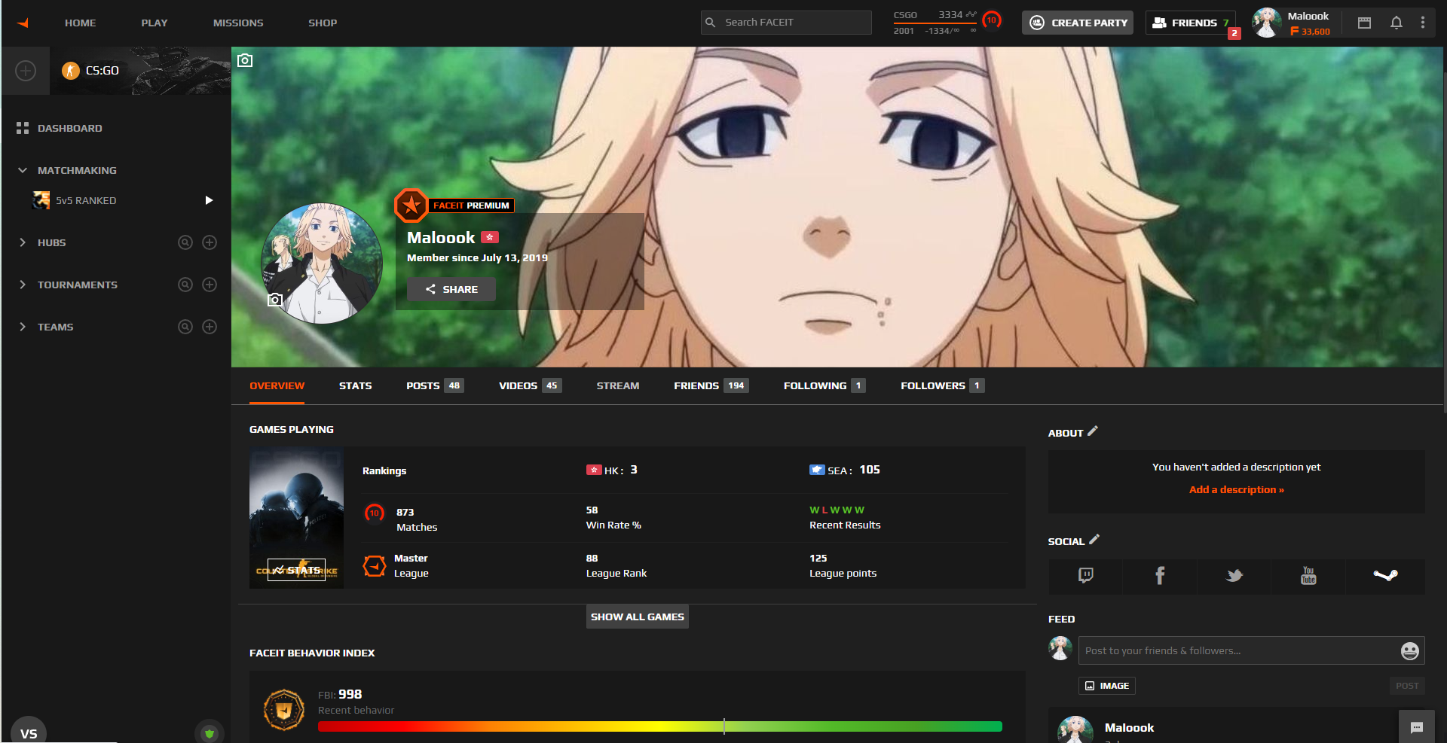
Task: Expand the Hubs section
Action: click(23, 242)
